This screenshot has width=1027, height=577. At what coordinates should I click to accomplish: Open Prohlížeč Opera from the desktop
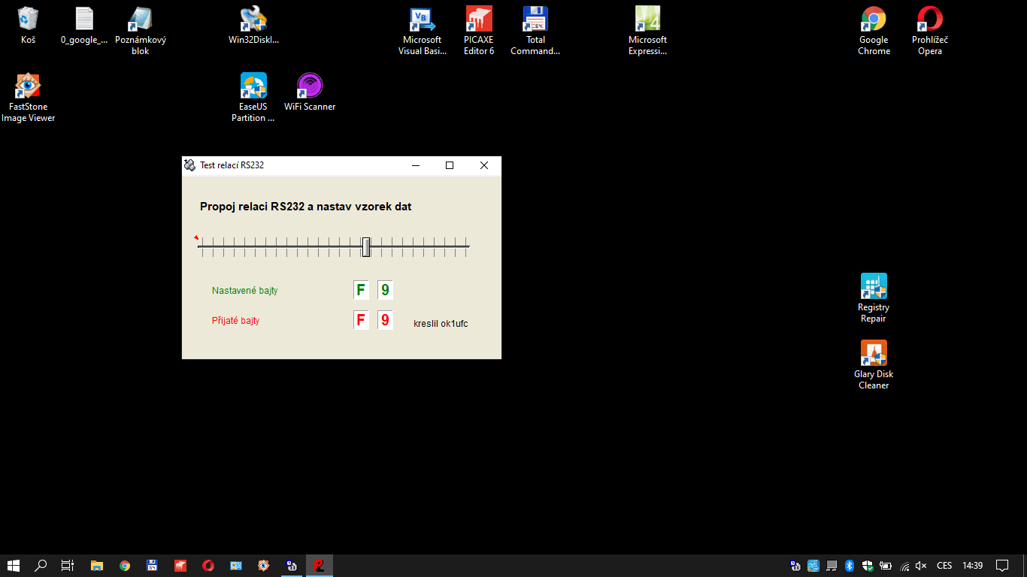[x=929, y=19]
